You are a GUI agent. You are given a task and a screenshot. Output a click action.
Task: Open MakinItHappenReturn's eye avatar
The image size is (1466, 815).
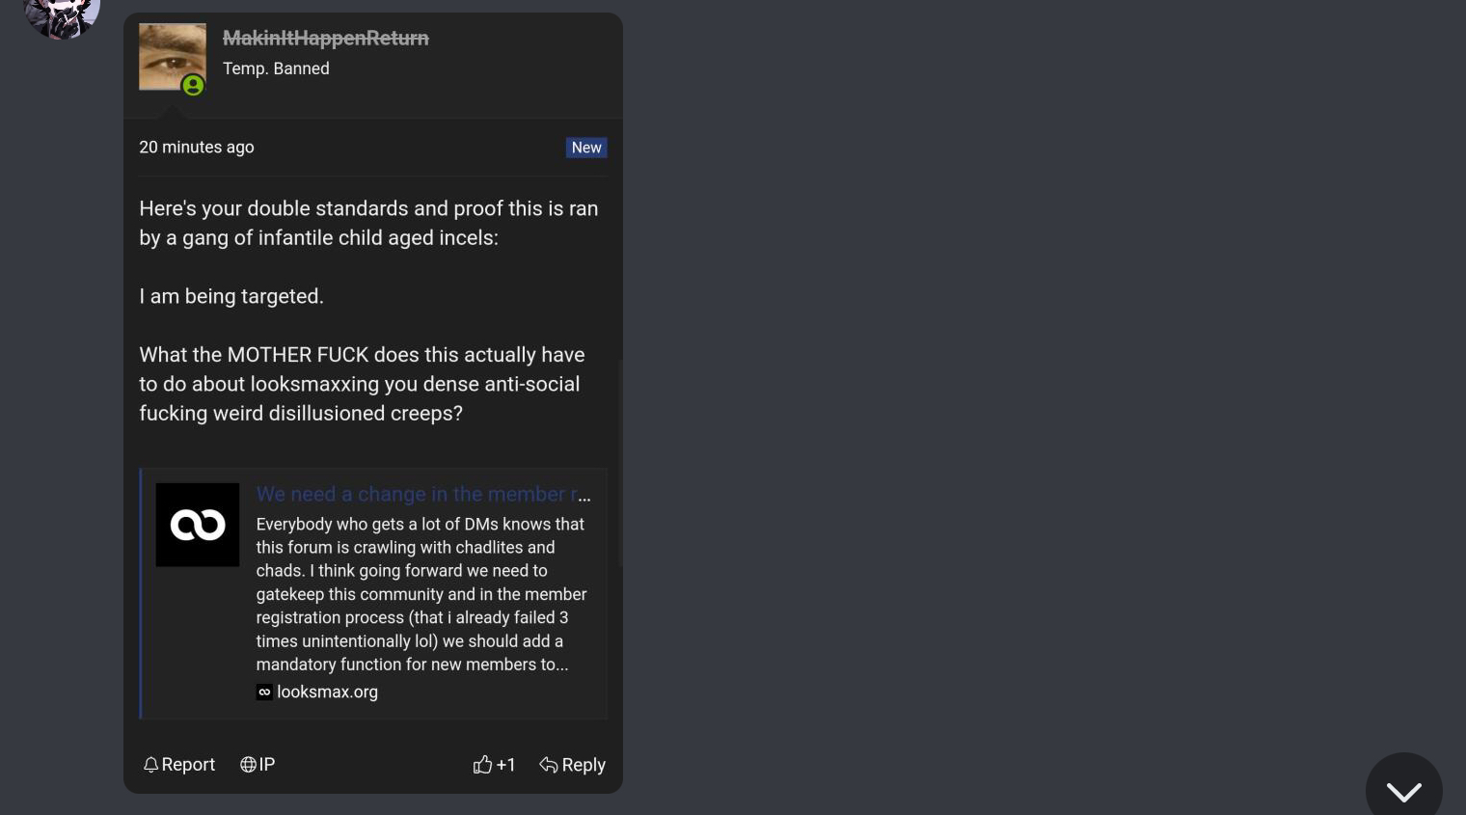(x=172, y=56)
